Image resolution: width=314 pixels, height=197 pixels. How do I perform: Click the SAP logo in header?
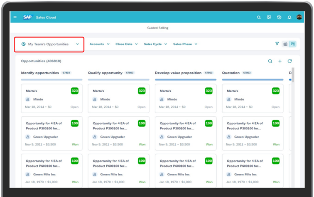pyautogui.click(x=27, y=17)
